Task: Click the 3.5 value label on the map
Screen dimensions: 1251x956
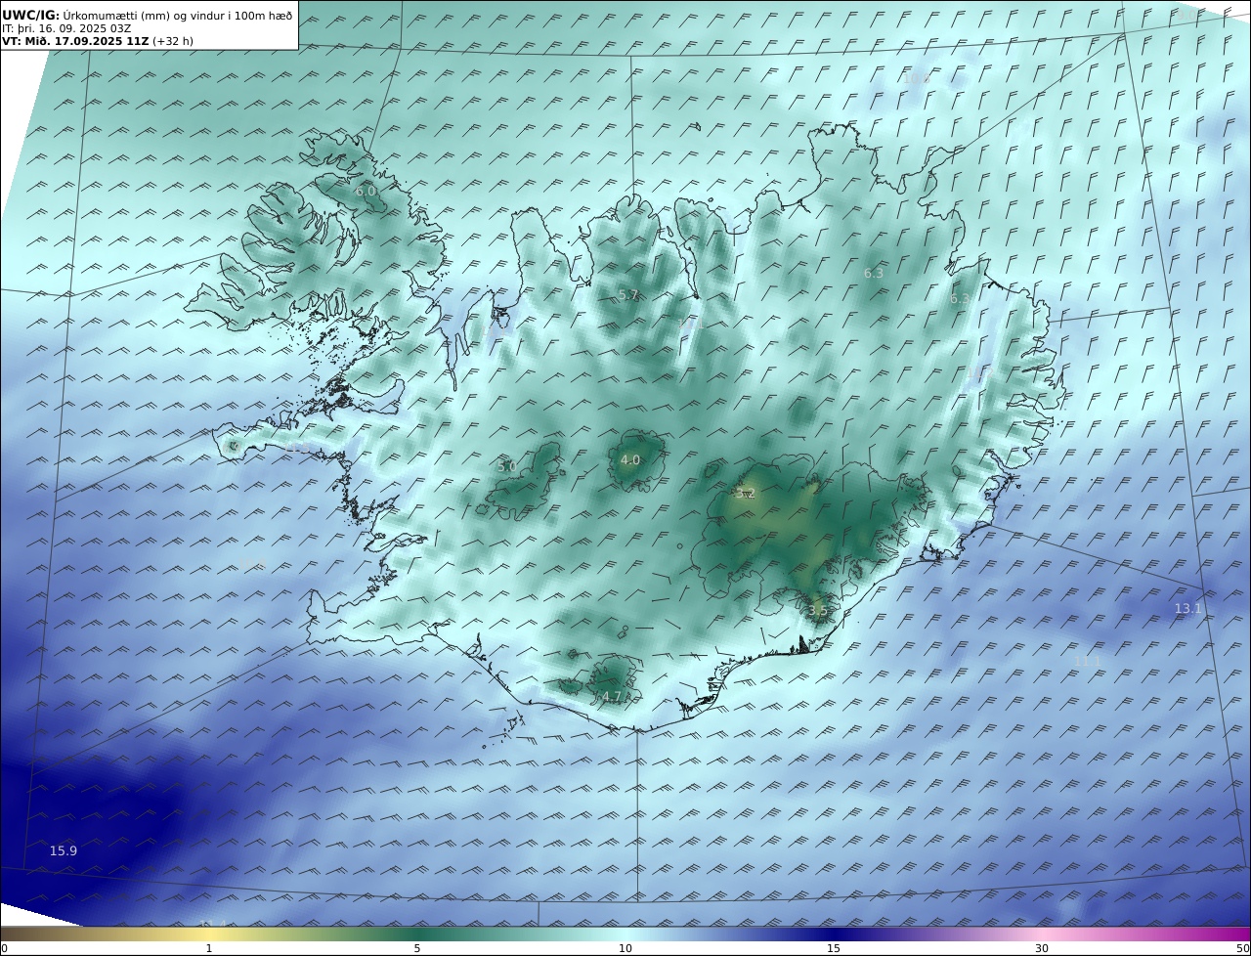Action: (x=818, y=611)
